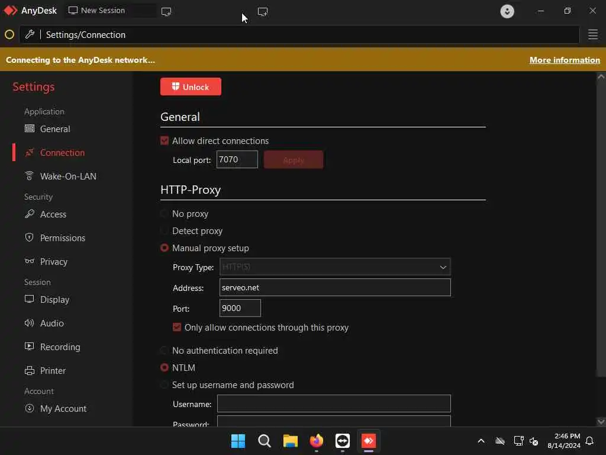Open taskbar Search
Screen dimensions: 606x455
tap(265, 441)
